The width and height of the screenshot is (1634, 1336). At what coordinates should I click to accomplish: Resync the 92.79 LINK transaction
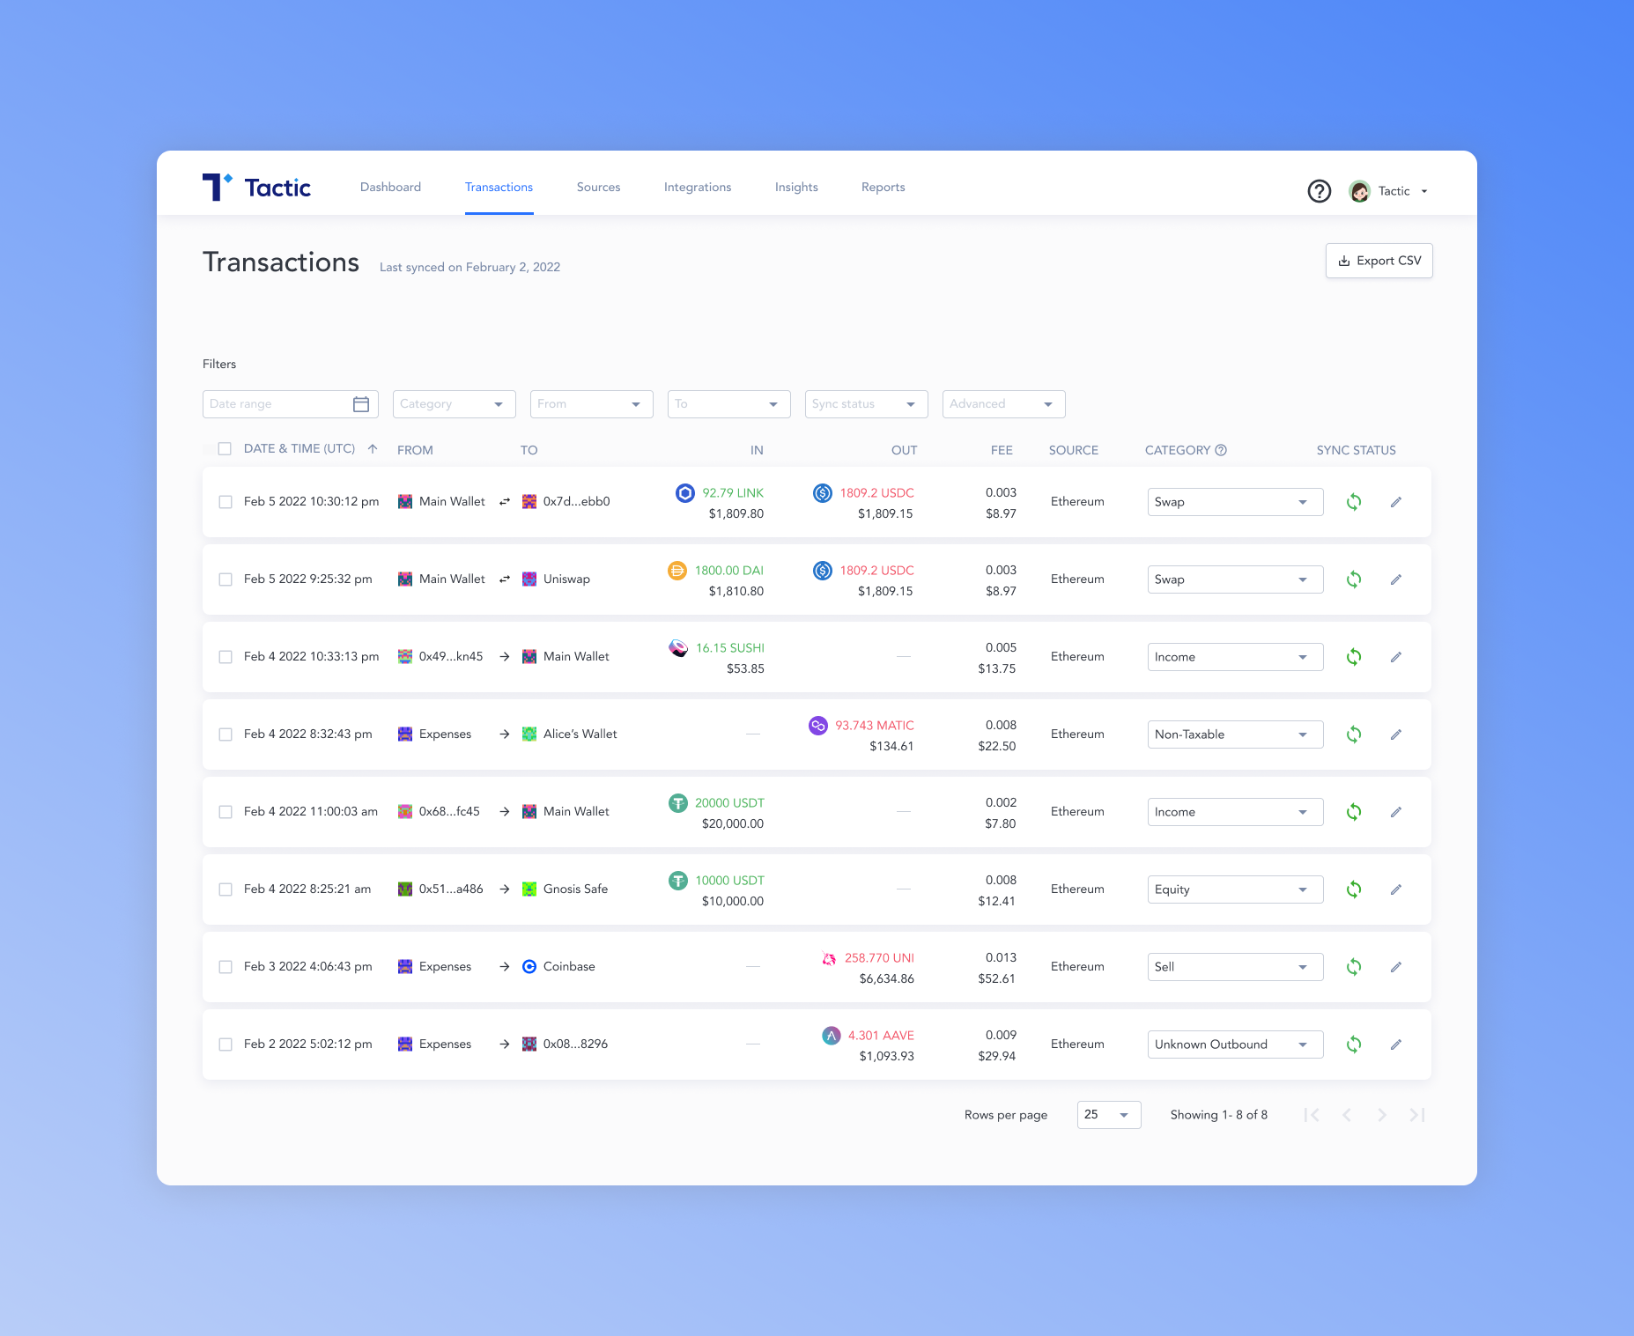click(1354, 502)
